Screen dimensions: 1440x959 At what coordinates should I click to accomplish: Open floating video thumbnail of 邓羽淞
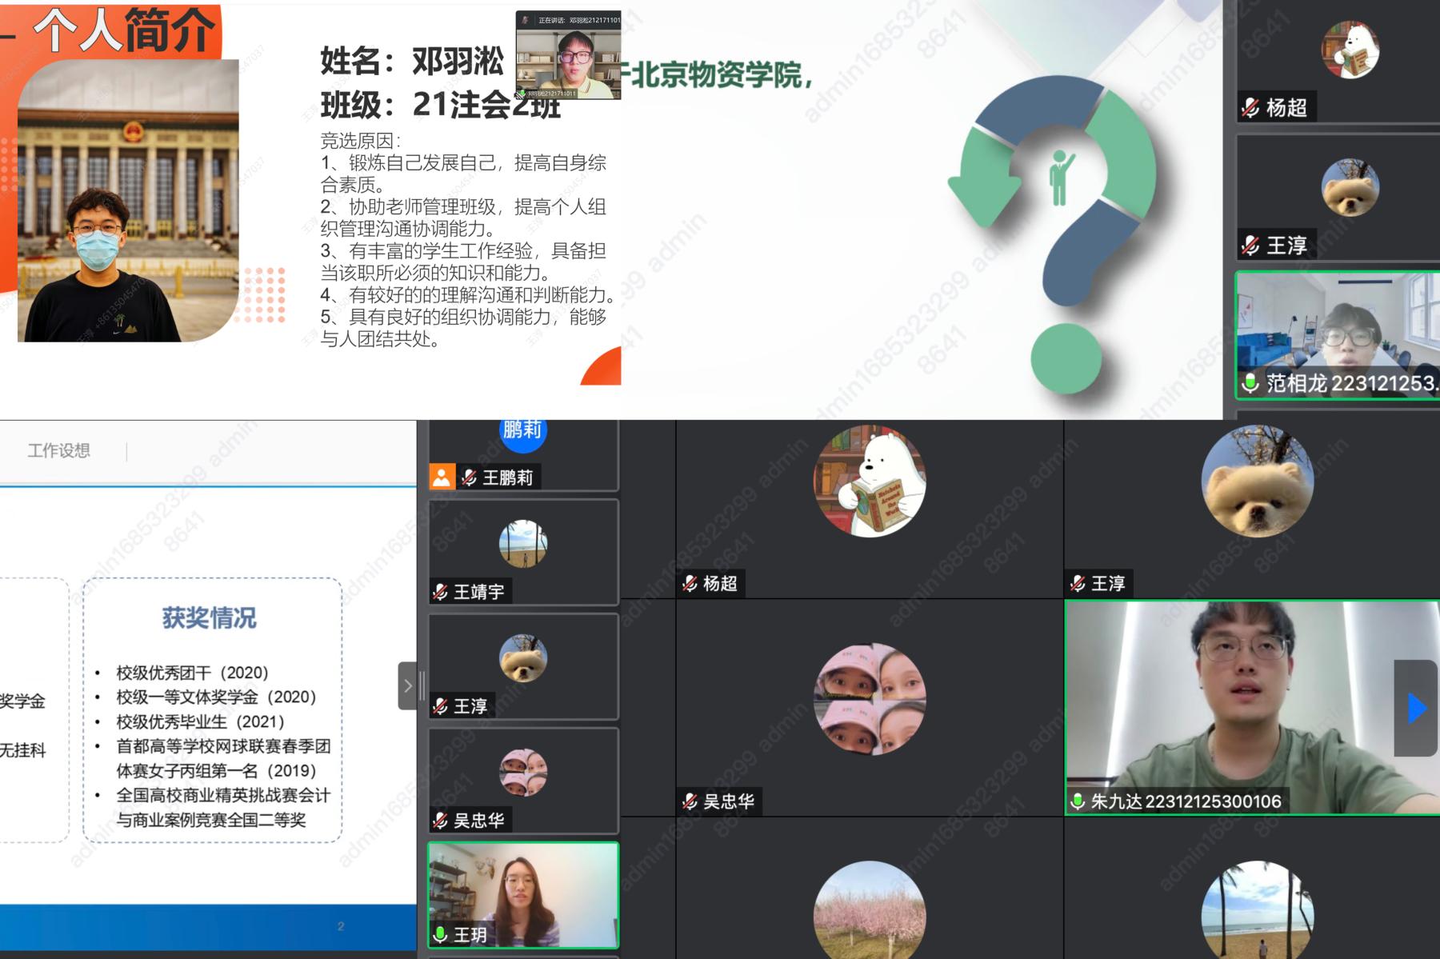coord(568,60)
